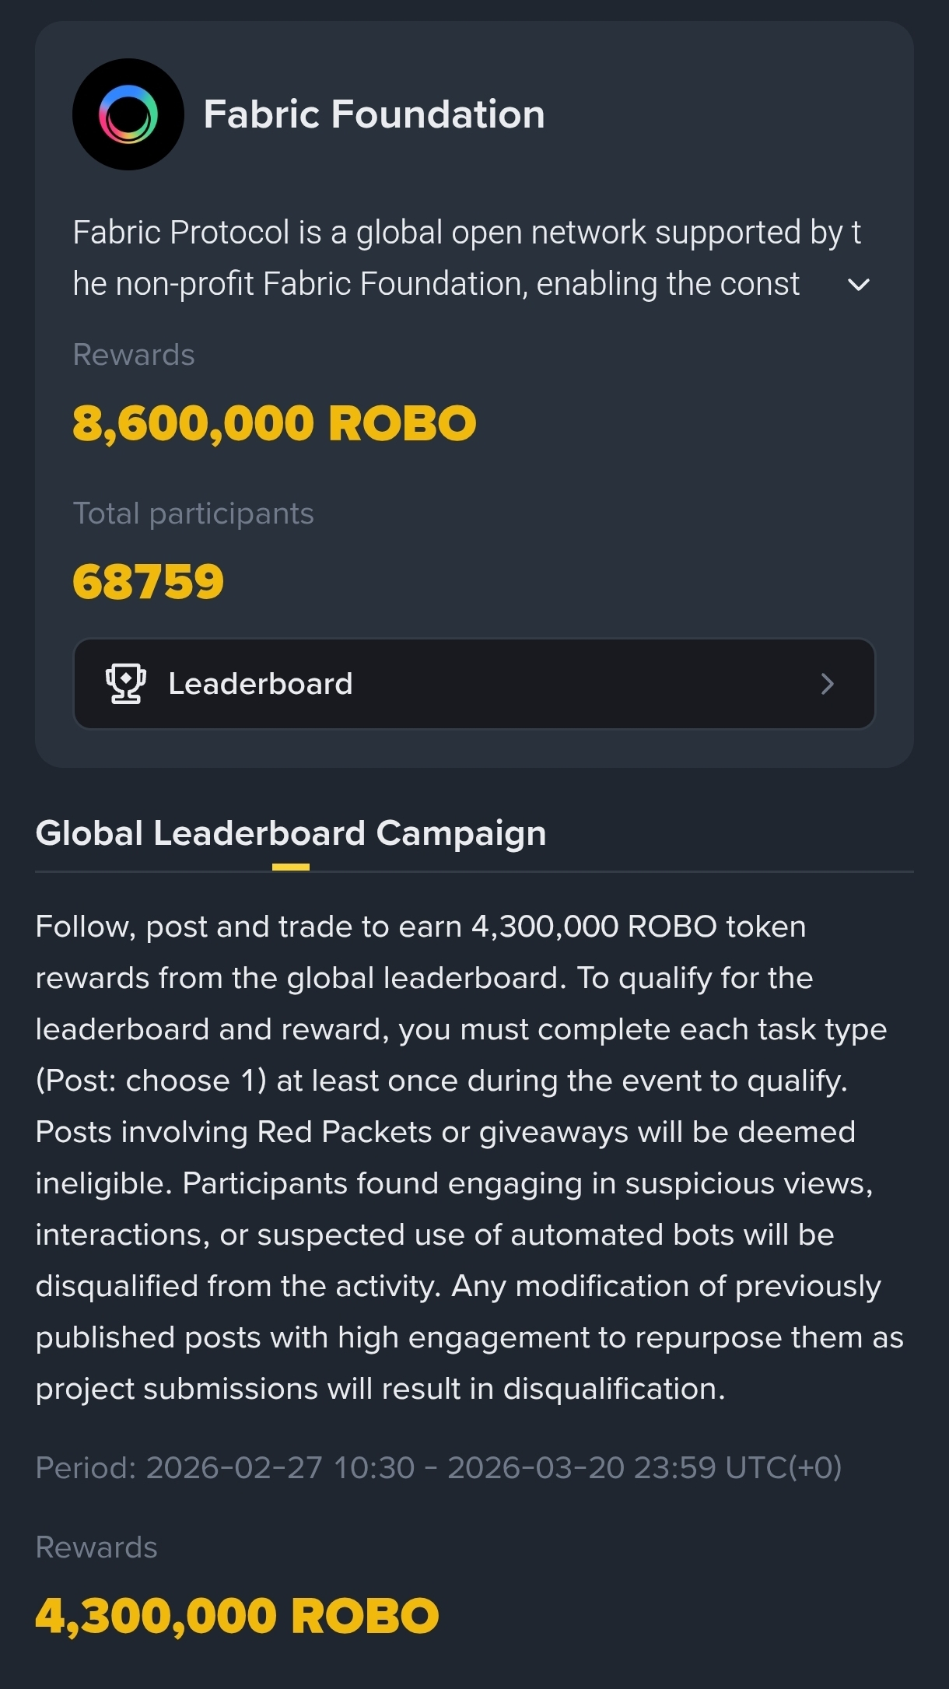This screenshot has height=1689, width=949.
Task: Tap the Fabric Protocol description text
Action: click(436, 258)
